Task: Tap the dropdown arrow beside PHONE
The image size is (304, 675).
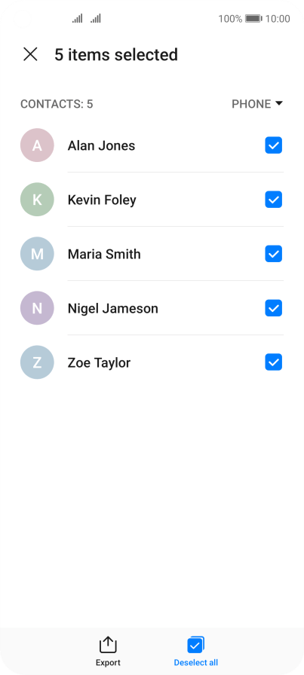Action: click(x=279, y=104)
